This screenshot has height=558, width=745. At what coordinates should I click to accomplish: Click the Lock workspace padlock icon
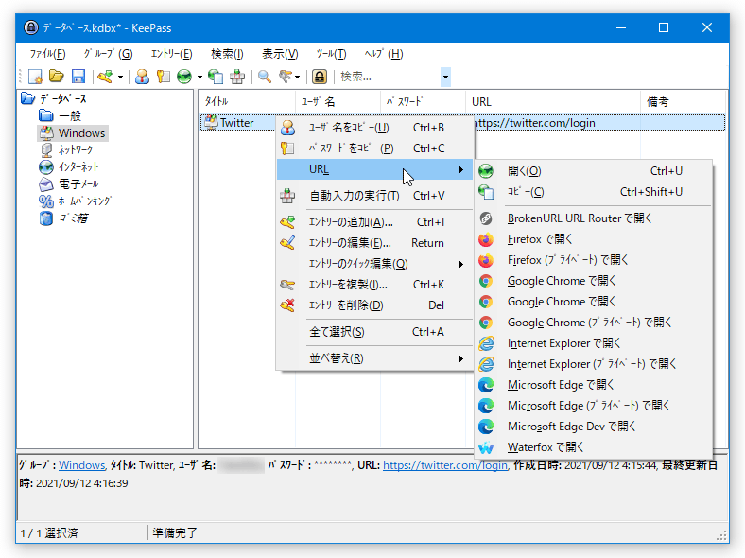[x=320, y=77]
